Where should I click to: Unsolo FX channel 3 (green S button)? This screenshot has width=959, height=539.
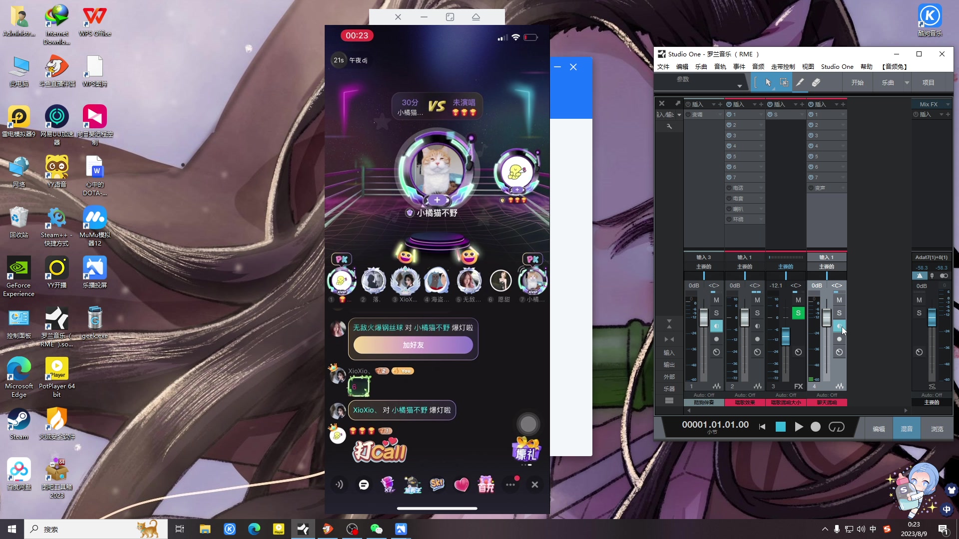798,313
